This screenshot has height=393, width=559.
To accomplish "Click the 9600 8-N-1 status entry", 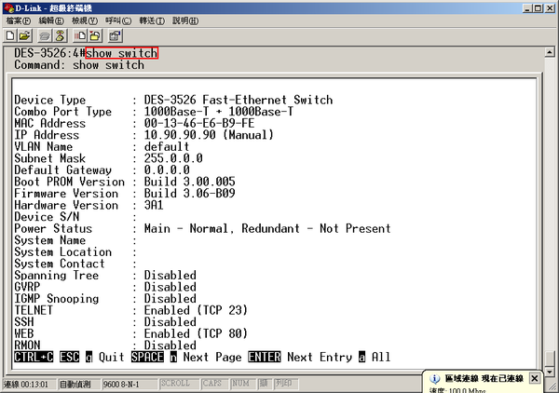I will [121, 385].
